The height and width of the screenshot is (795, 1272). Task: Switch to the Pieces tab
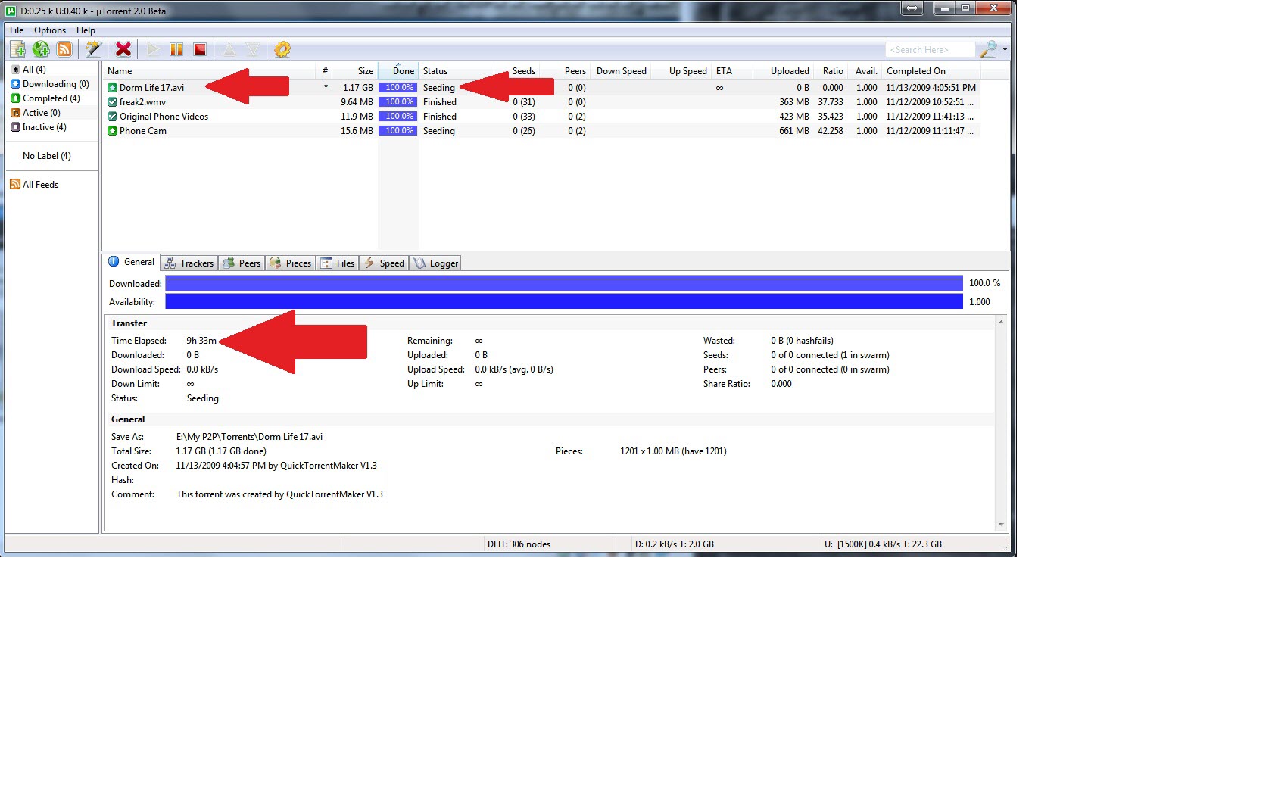[x=291, y=263]
